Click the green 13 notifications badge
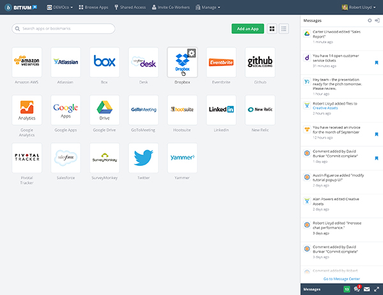The height and width of the screenshot is (295, 383). tap(347, 289)
